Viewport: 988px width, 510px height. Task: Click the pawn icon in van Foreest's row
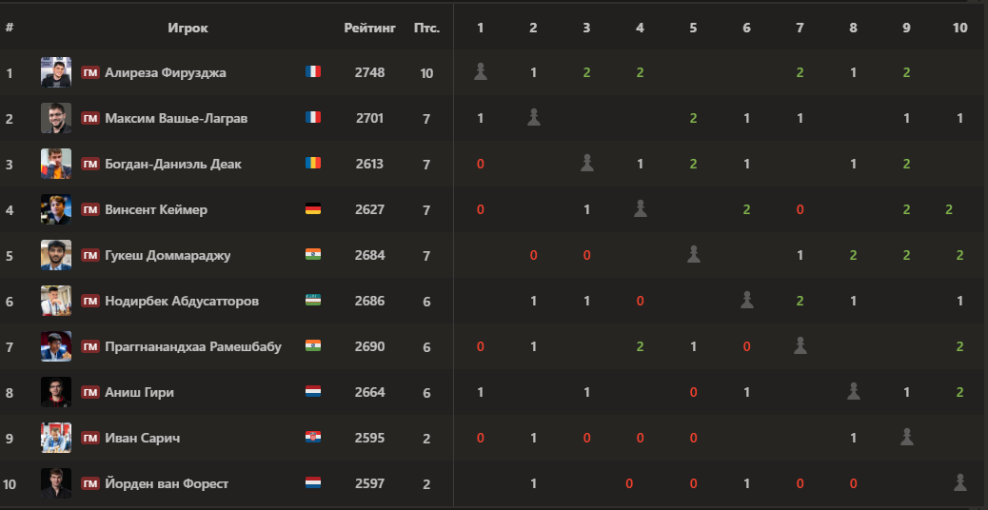point(959,482)
